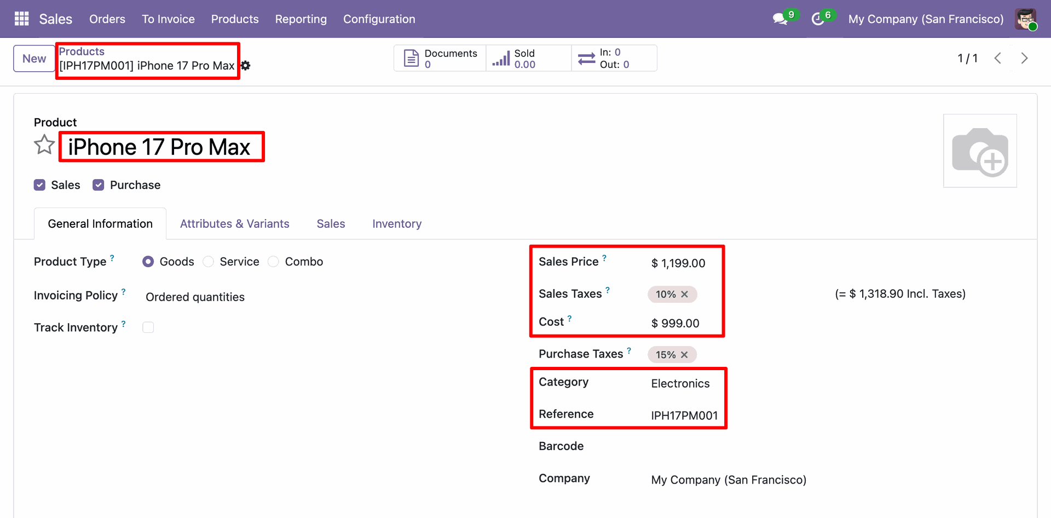Open the Documents smart button
The height and width of the screenshot is (518, 1051).
click(x=440, y=58)
